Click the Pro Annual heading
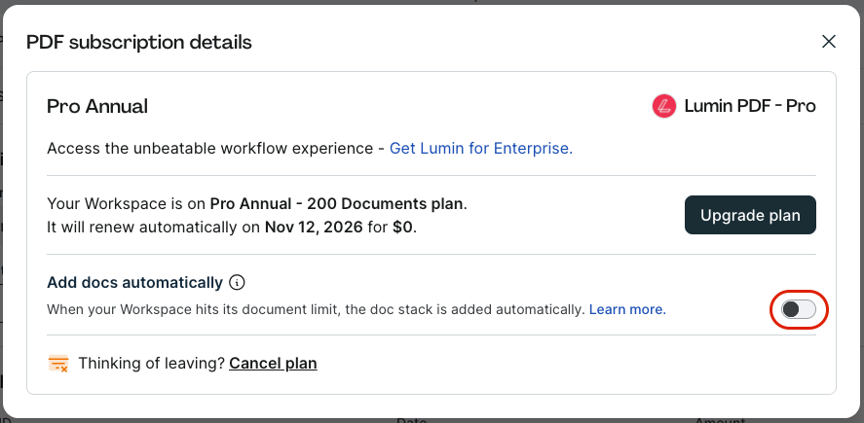The width and height of the screenshot is (864, 423). pos(97,107)
